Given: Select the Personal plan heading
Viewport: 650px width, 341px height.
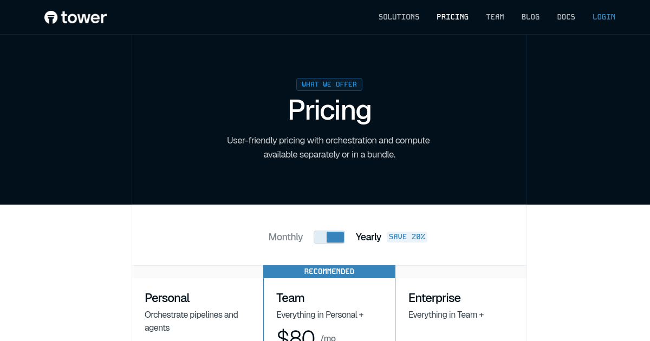Looking at the screenshot, I should coord(167,298).
